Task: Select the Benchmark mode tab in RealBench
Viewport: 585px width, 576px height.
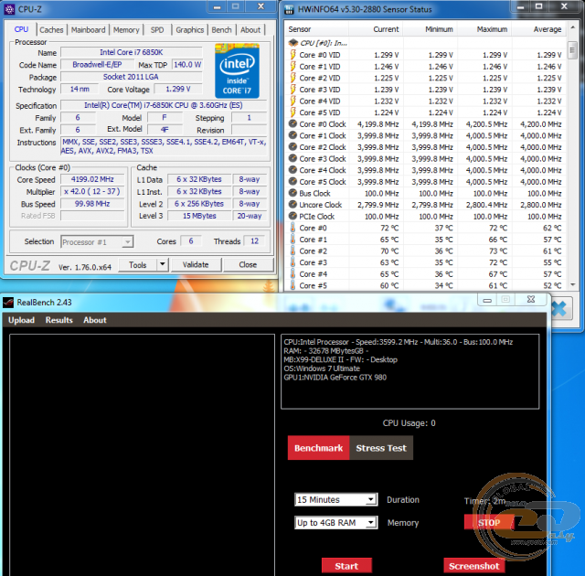Action: tap(319, 448)
